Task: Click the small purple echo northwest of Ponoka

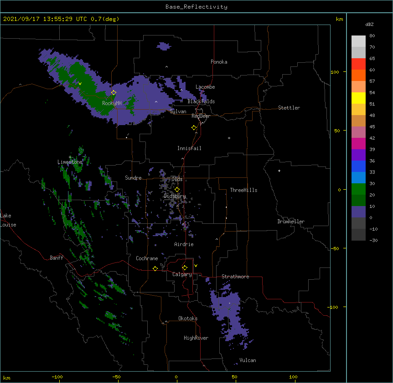Action: click(164, 46)
